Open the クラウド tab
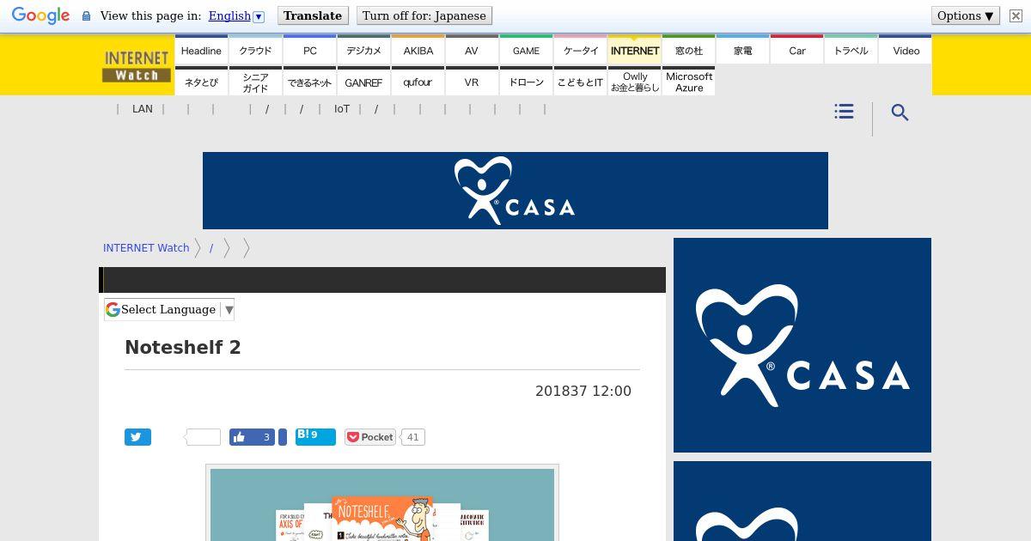1031x541 pixels. click(255, 51)
